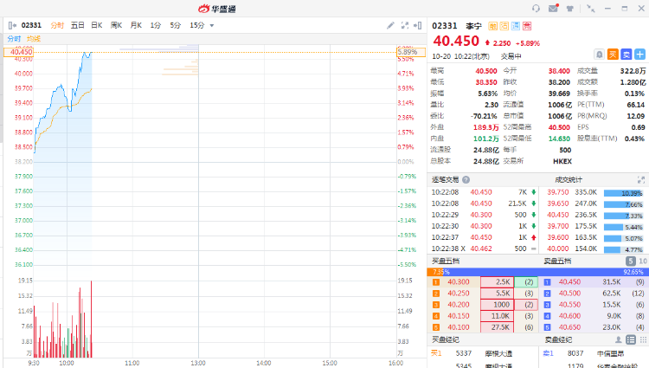649x368 pixels.
Task: Select the 39.650 volume statistics row
Action: (x=594, y=203)
